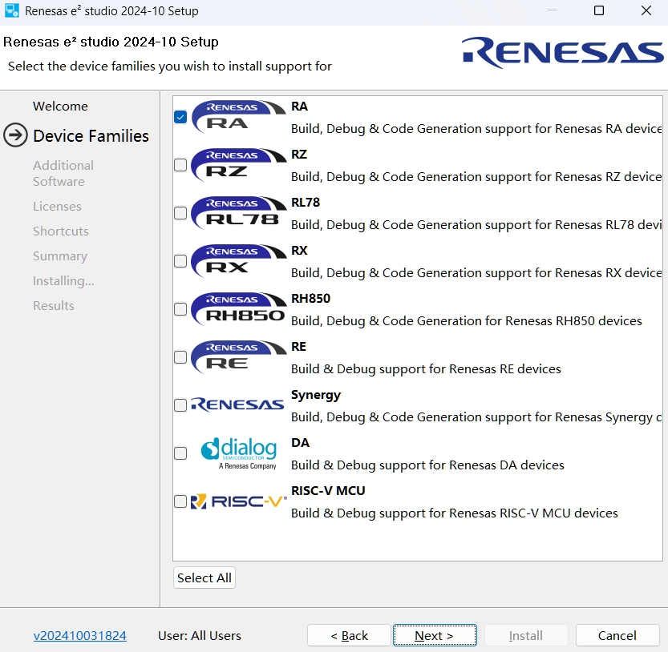Click 'Build & Debug support for Renesas DA devices'
668x652 pixels.
point(427,465)
